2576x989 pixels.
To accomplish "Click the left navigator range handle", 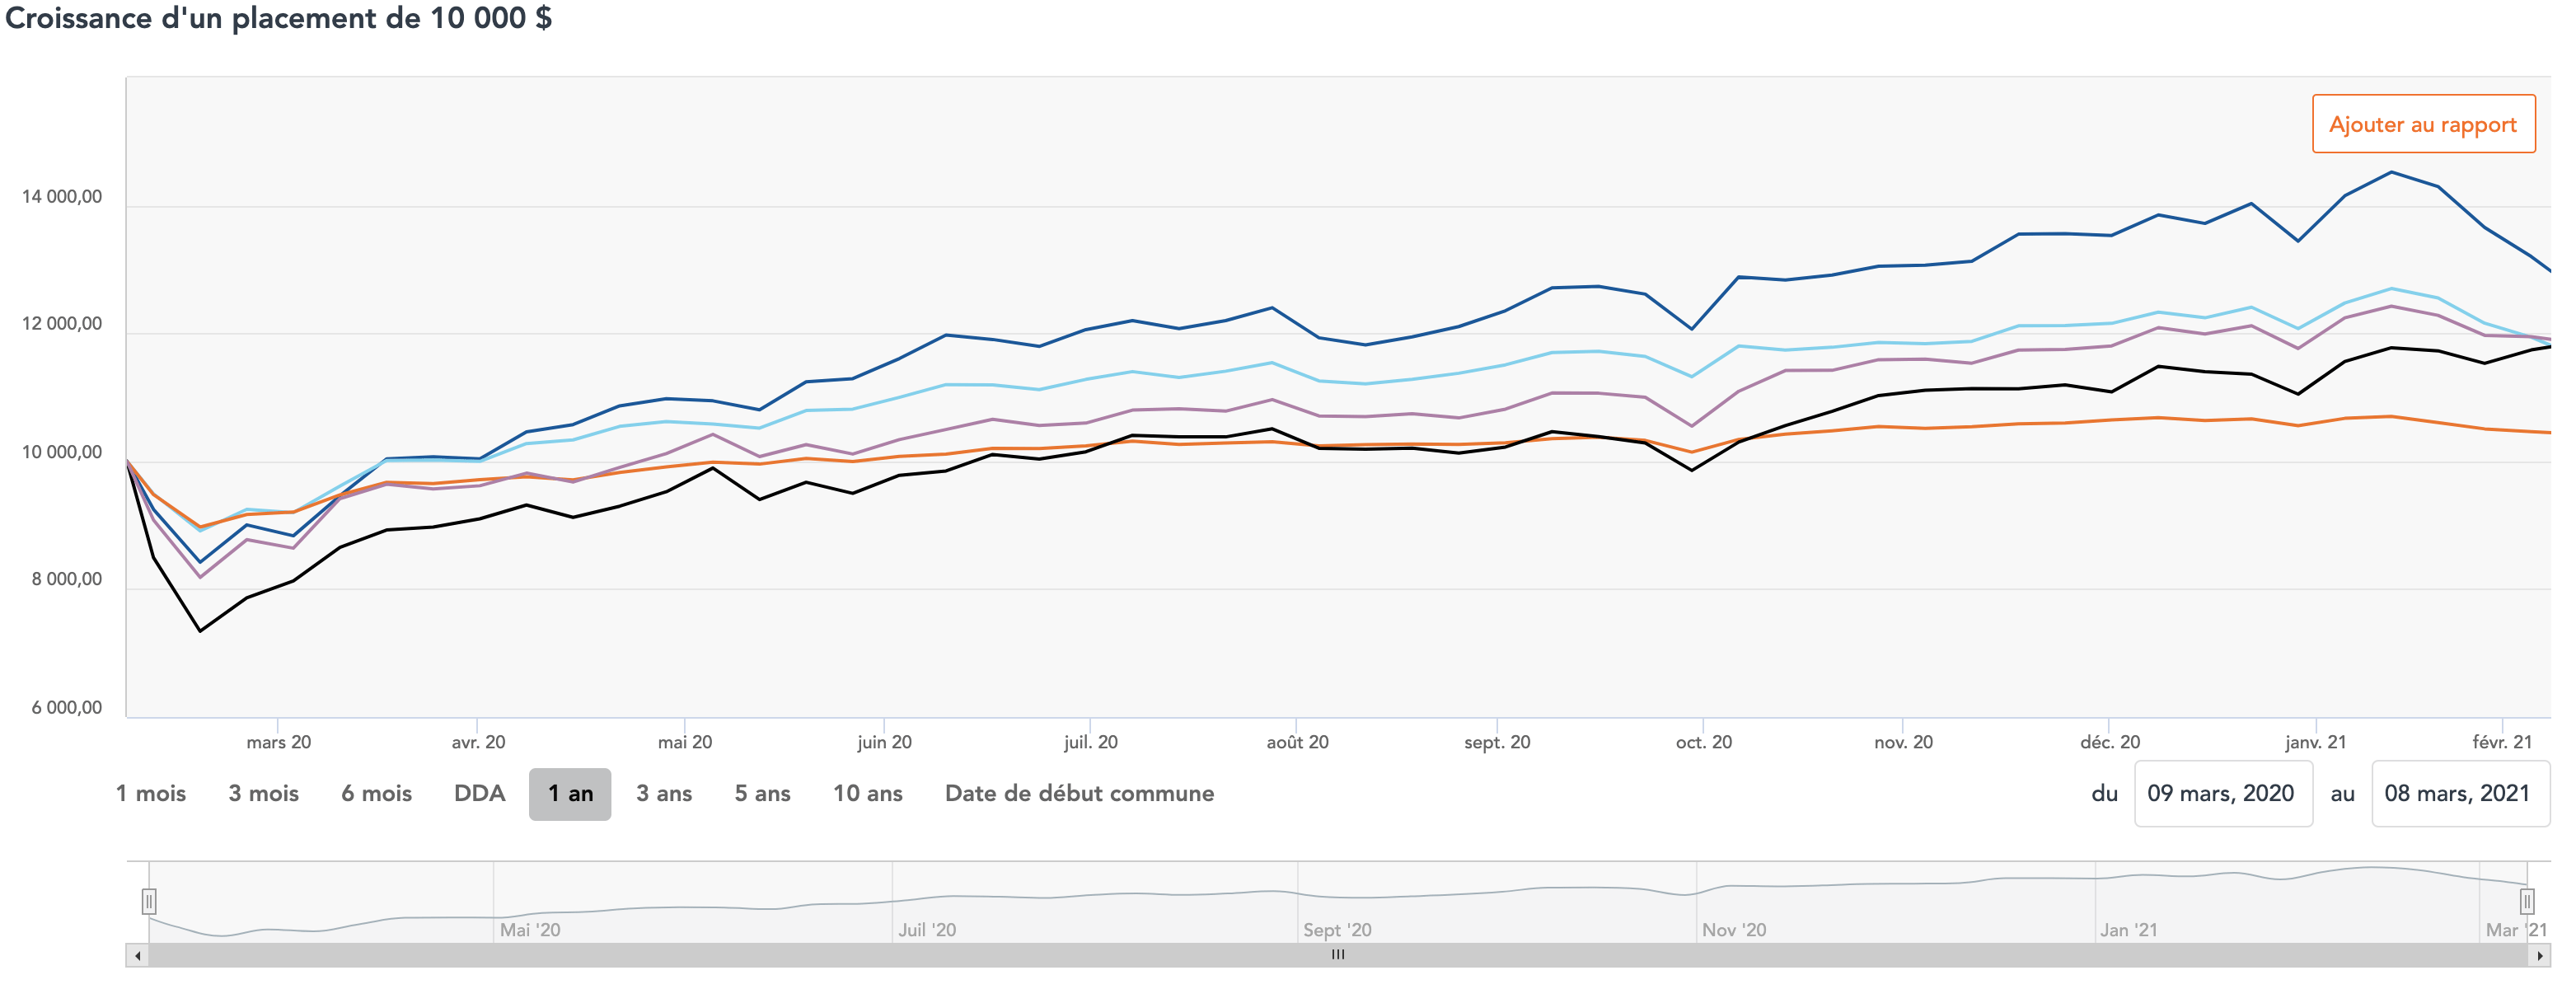I will point(149,901).
